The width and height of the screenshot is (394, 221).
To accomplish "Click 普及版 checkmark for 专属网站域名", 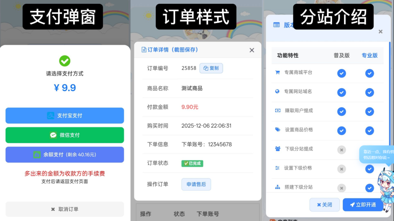I will 342,92.
